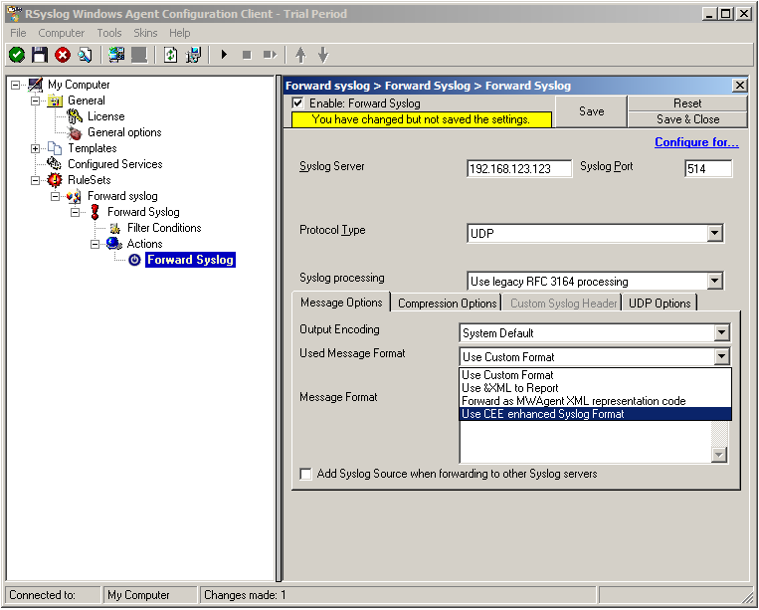Open the File menu
Viewport: 759px width, 610px height.
pos(18,33)
